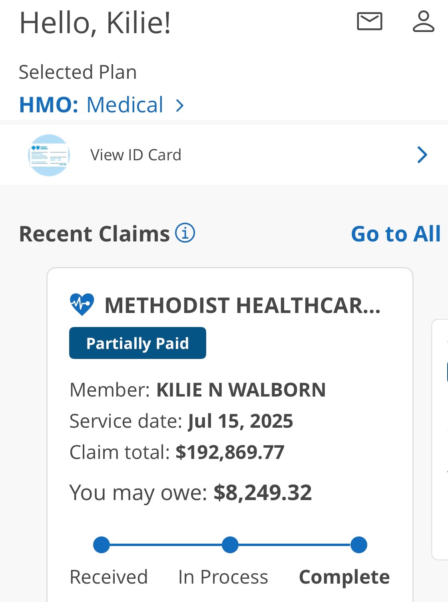Image resolution: width=448 pixels, height=602 pixels.
Task: Tap the Partially Paid status badge
Action: pyautogui.click(x=137, y=343)
